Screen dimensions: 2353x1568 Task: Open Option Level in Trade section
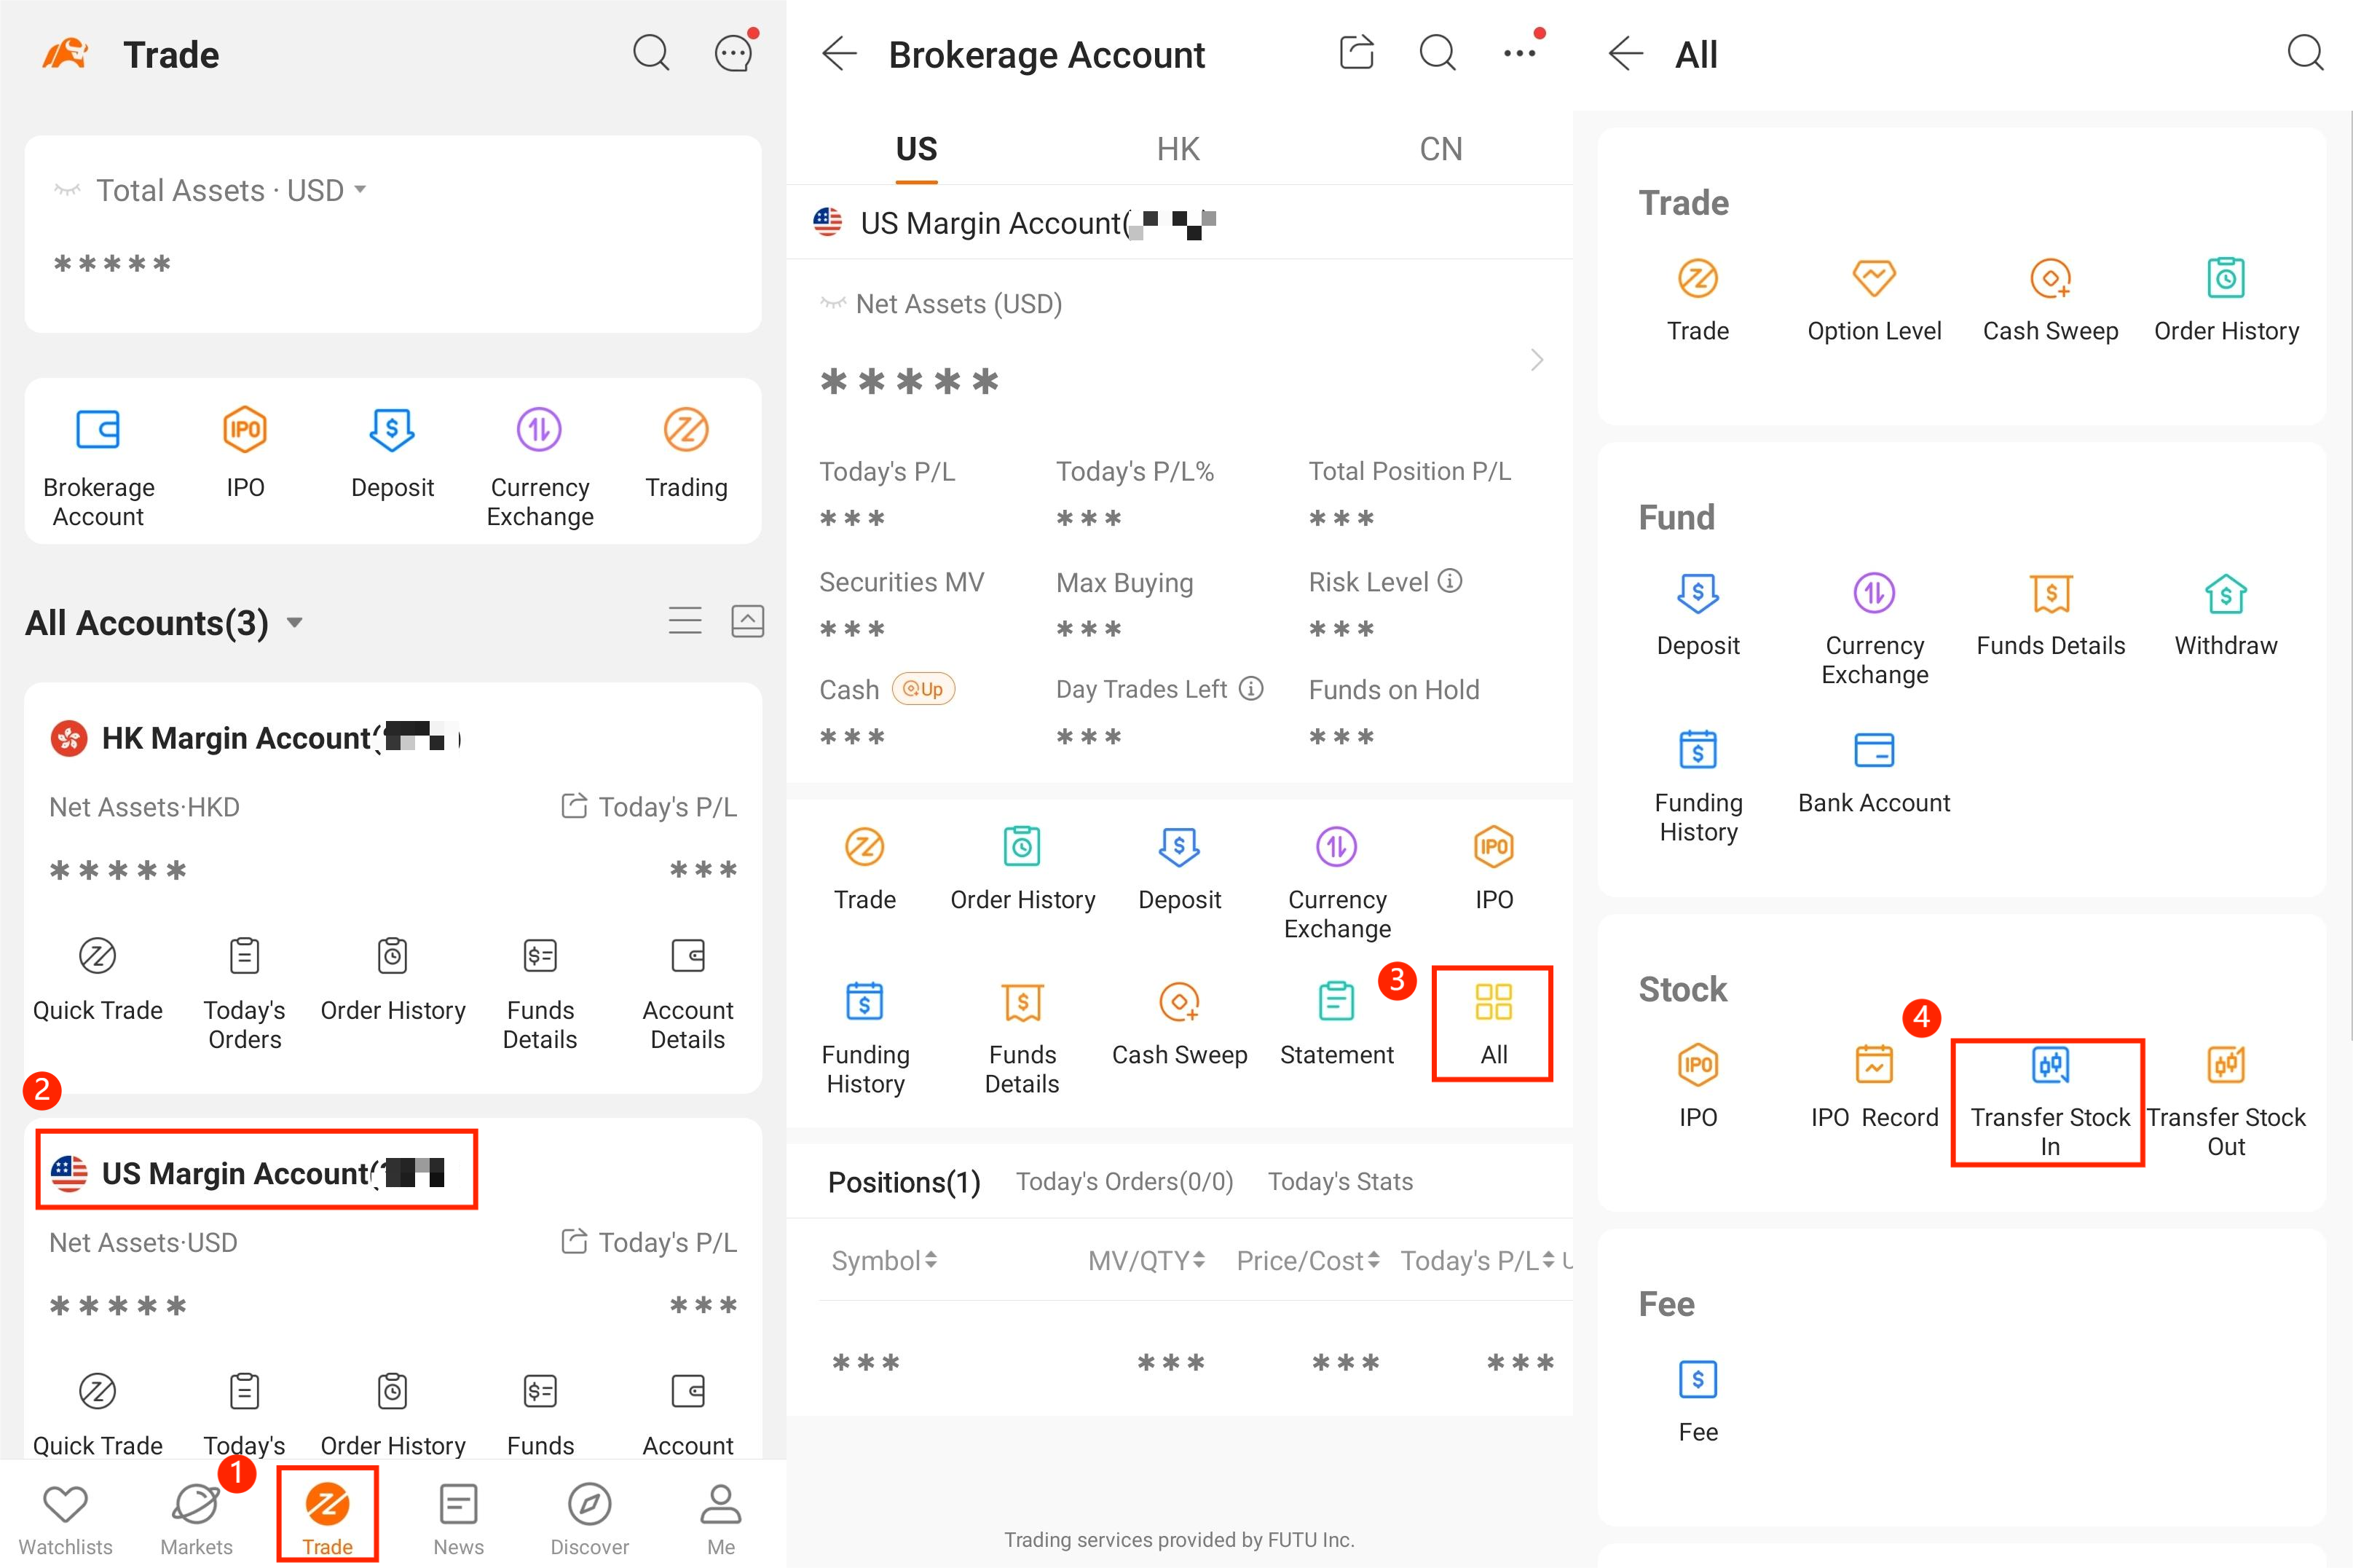click(1874, 301)
